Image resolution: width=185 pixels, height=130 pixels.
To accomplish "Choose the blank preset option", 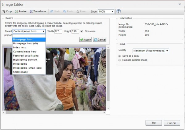I will point(29,36).
